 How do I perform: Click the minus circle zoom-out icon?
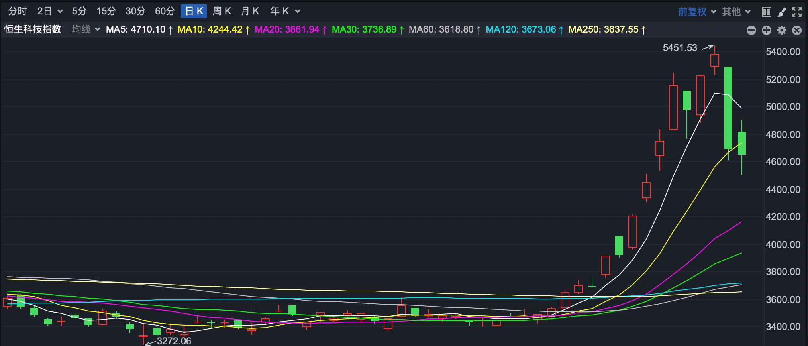(x=751, y=30)
